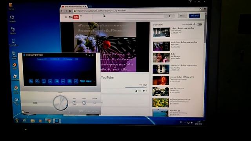The image size is (251, 141).
Task: Open the Chrome menu button
Action: click(205, 9)
